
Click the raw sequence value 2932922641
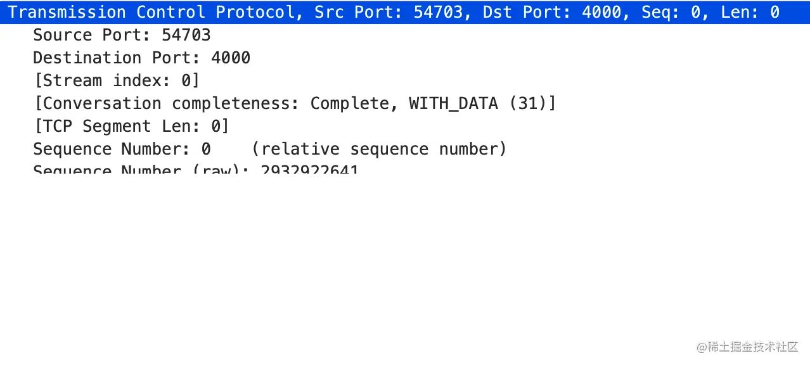coord(310,171)
